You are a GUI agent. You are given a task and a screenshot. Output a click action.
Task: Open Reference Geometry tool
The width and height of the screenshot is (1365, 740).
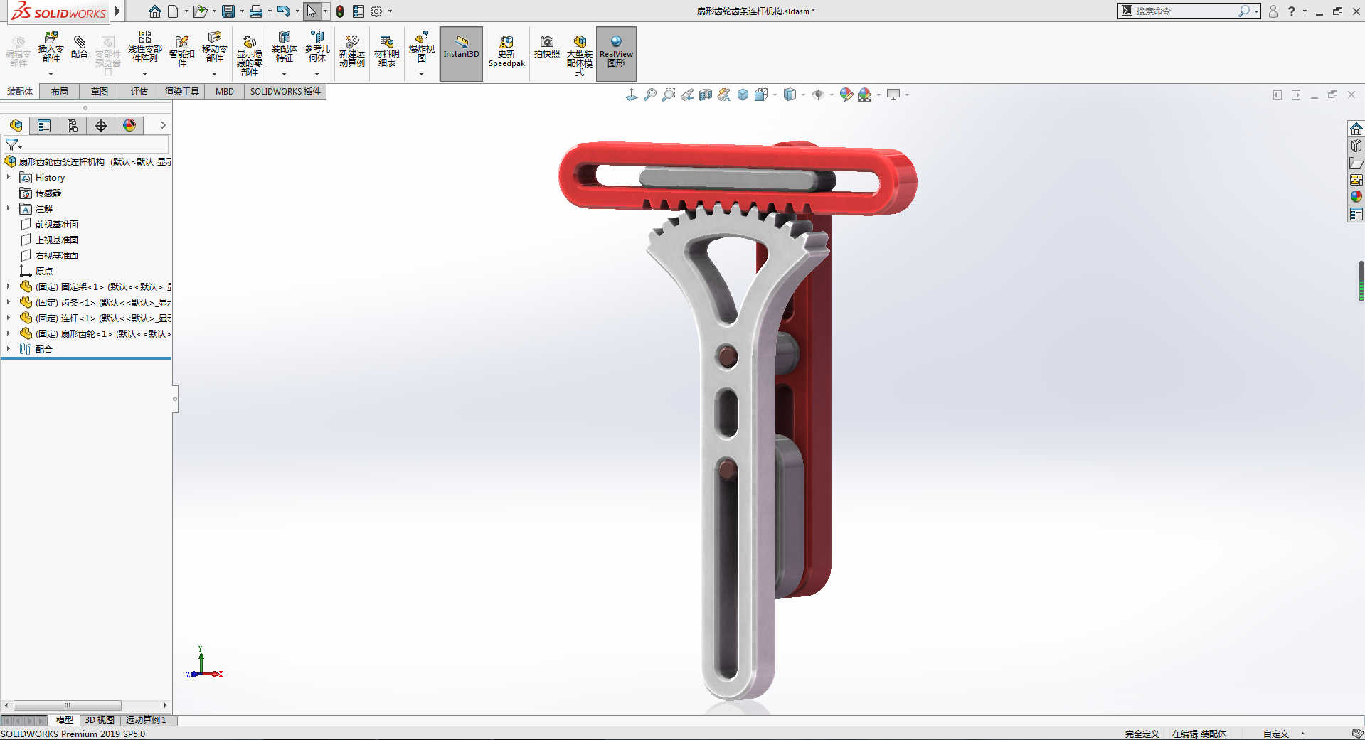(x=317, y=48)
